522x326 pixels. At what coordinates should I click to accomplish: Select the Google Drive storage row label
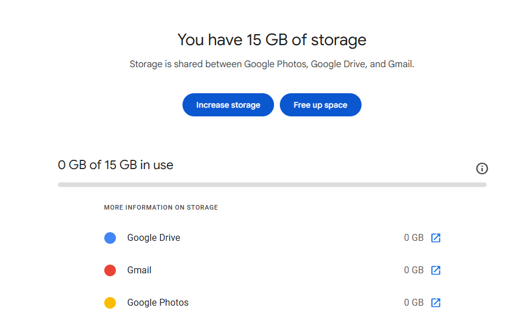click(154, 238)
